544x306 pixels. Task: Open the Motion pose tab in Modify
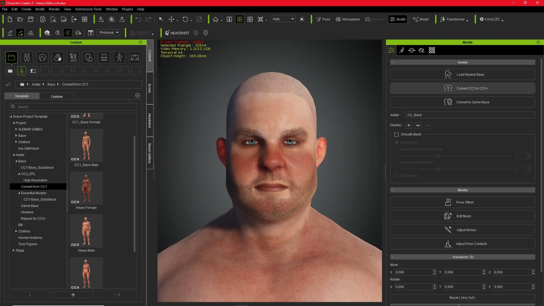point(401,50)
